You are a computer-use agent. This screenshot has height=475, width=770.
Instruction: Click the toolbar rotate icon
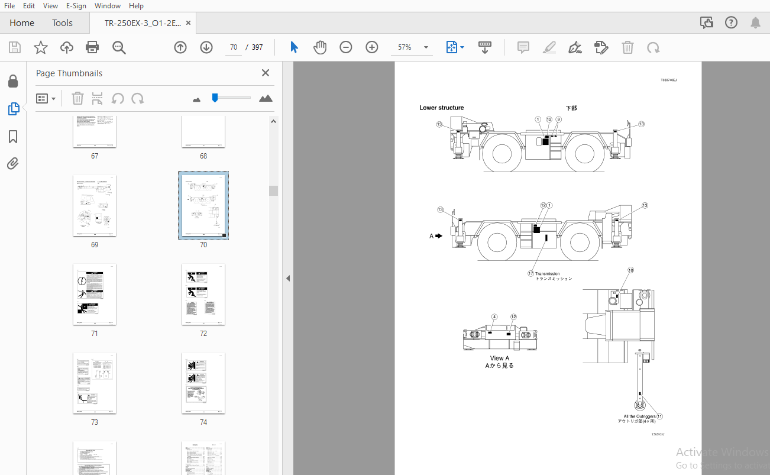click(653, 47)
